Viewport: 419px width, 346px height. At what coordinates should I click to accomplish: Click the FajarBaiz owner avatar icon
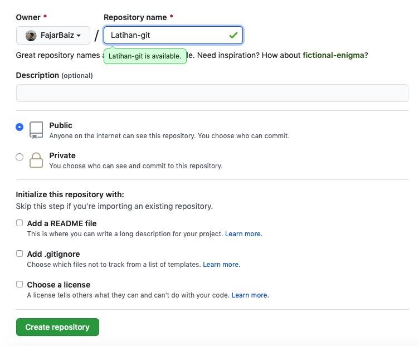[x=31, y=36]
